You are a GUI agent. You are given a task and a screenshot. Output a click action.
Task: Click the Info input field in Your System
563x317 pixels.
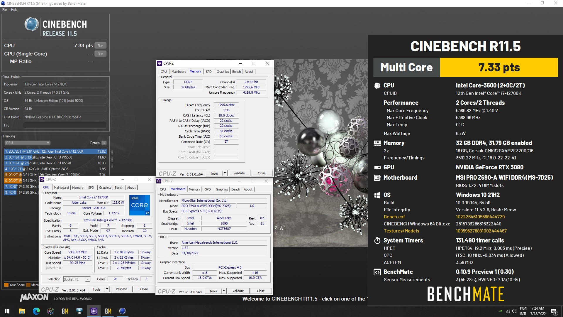pyautogui.click(x=65, y=125)
